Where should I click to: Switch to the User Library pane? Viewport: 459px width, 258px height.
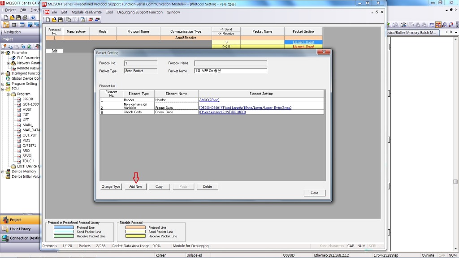pos(20,229)
